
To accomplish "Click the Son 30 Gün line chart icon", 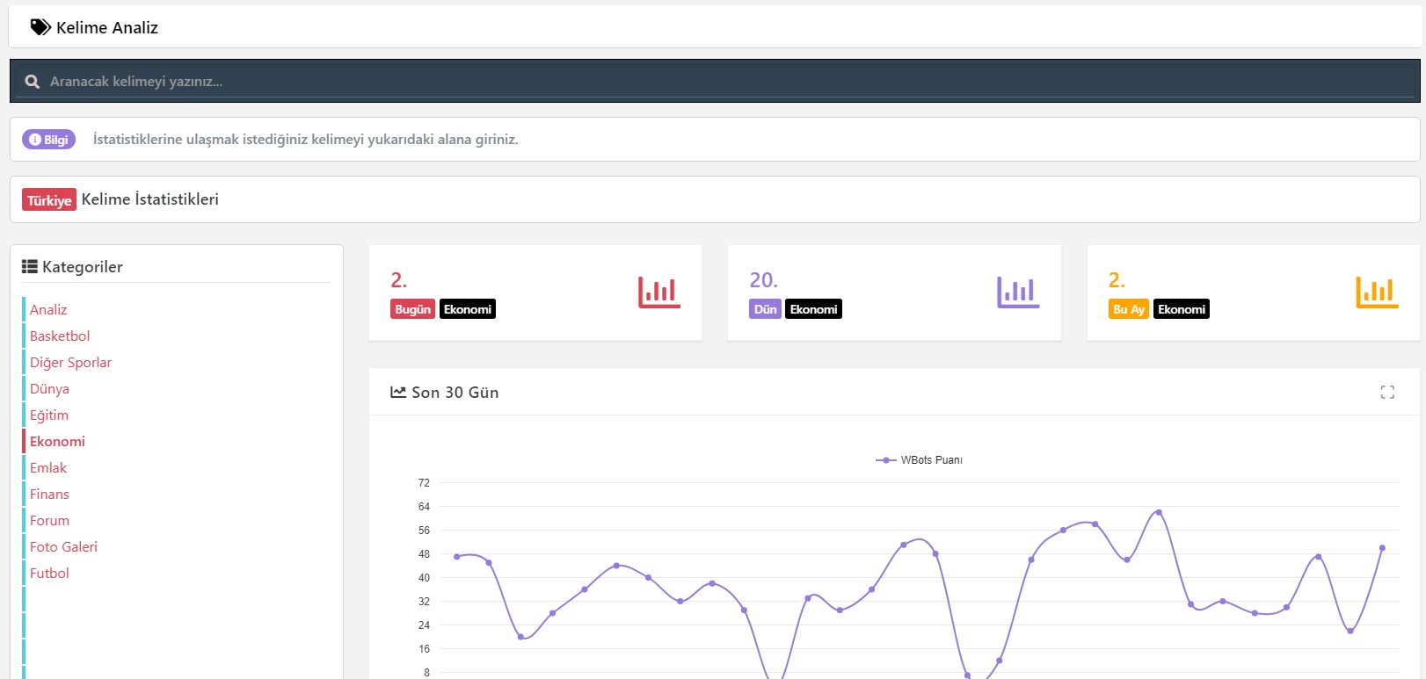I will tap(398, 393).
